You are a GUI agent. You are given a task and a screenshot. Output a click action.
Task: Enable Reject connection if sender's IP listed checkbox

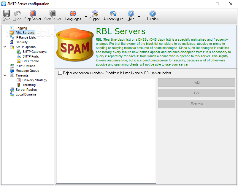tap(60, 73)
